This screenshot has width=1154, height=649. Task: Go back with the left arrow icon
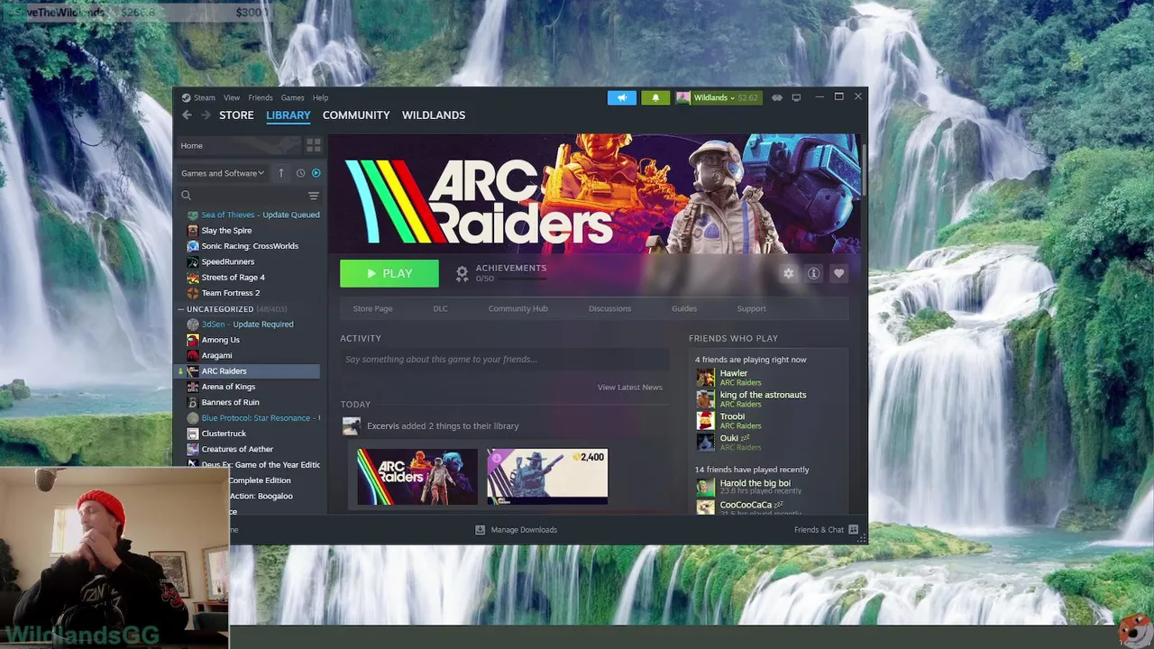[187, 115]
